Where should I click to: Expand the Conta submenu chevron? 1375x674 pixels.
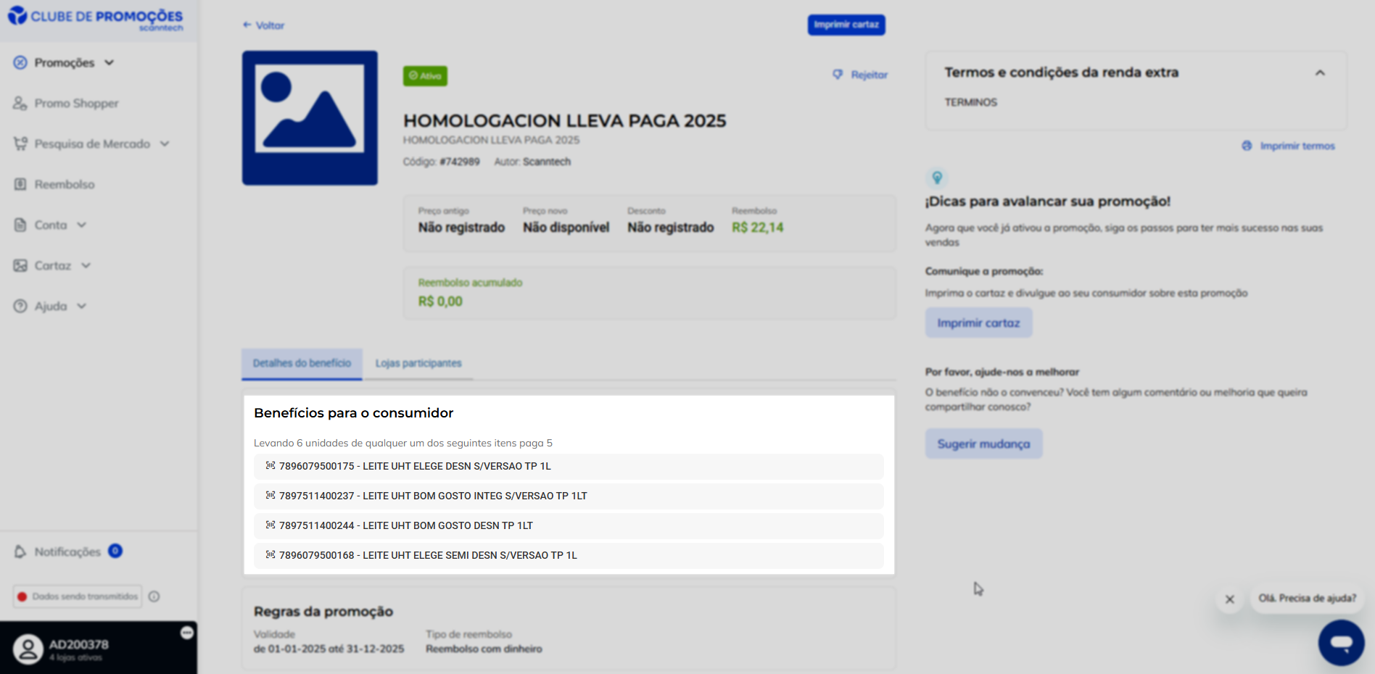click(82, 225)
